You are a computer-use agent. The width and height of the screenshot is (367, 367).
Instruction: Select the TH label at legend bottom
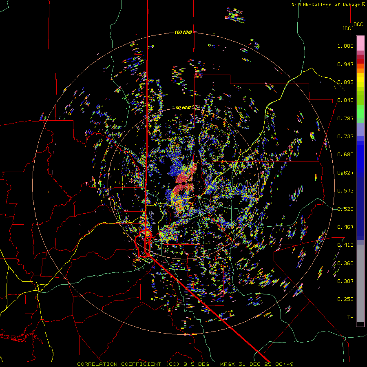(350, 317)
